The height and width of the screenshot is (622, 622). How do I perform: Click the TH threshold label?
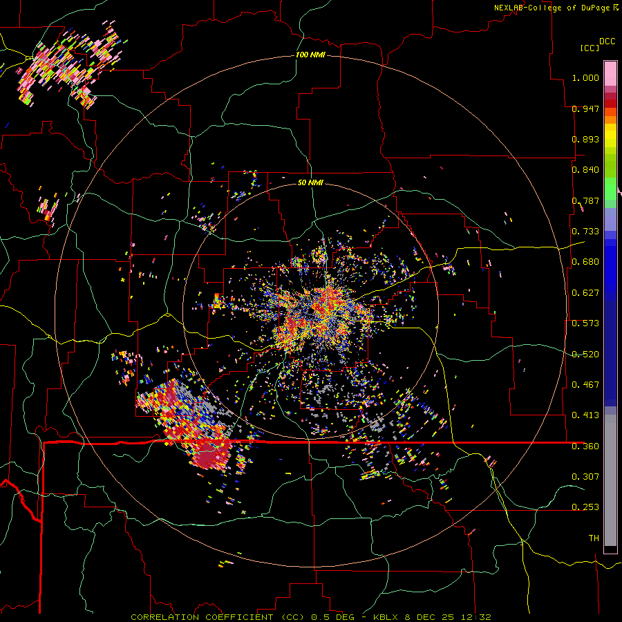point(594,538)
